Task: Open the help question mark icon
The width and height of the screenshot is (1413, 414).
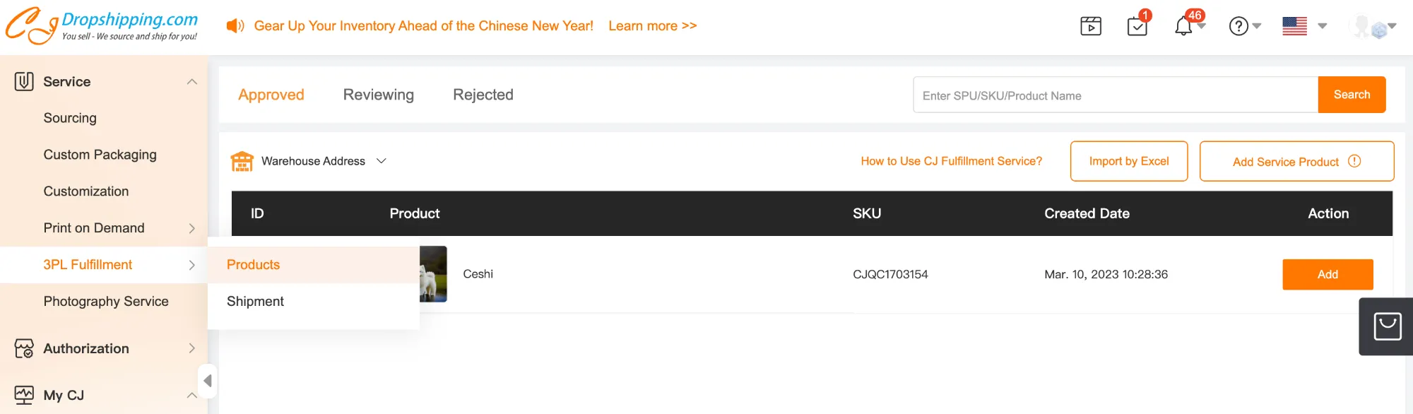Action: point(1238,26)
